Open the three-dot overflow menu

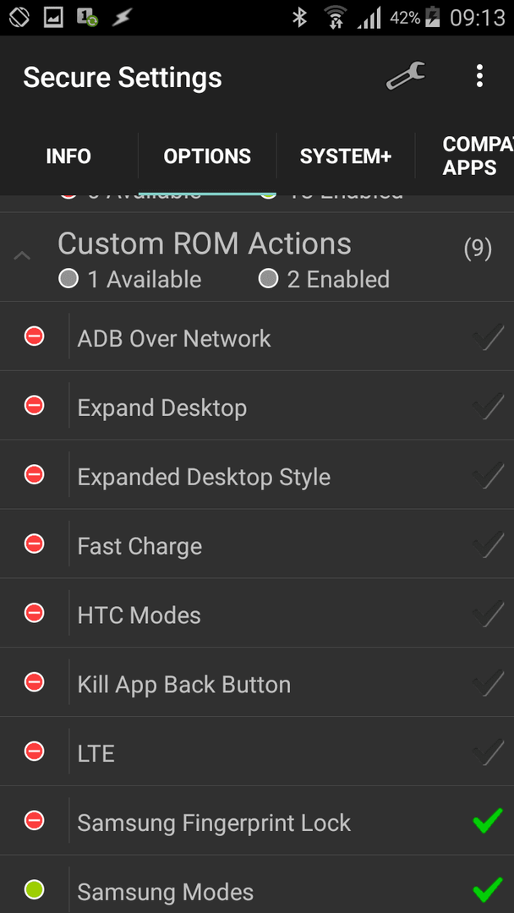tap(479, 76)
